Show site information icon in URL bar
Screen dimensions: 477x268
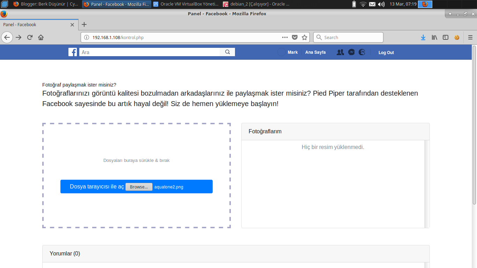click(87, 37)
